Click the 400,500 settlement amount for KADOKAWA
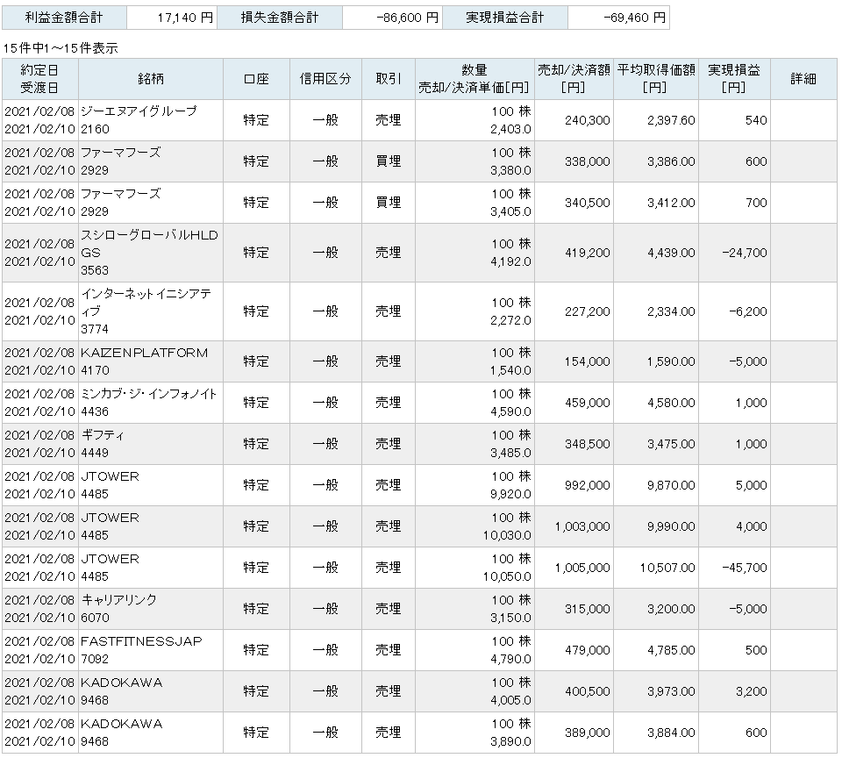 pyautogui.click(x=587, y=692)
